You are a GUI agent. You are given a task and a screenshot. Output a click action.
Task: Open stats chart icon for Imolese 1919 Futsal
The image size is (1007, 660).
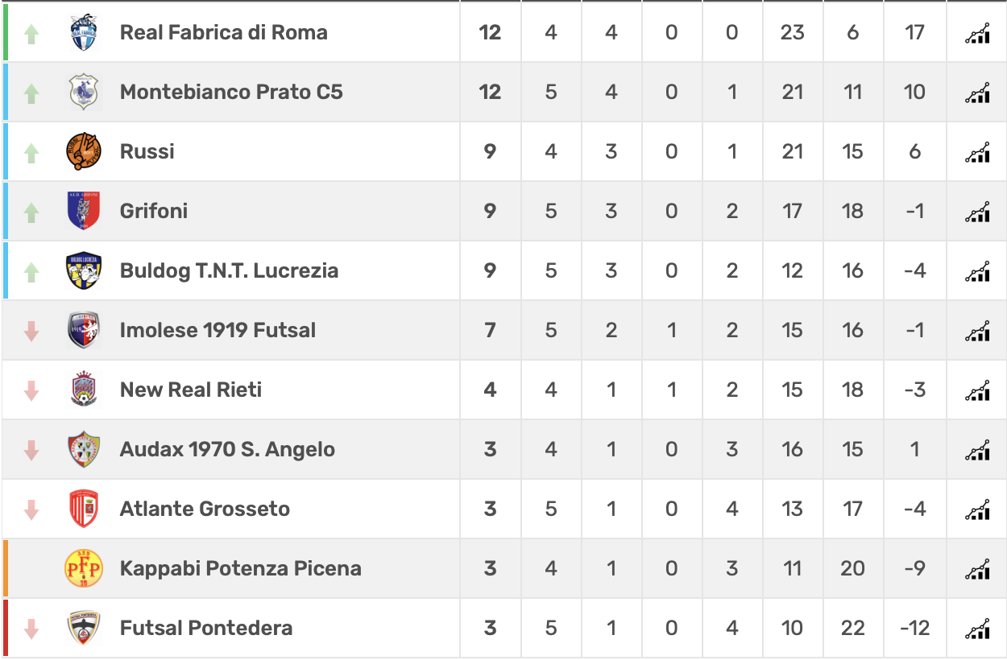point(977,331)
